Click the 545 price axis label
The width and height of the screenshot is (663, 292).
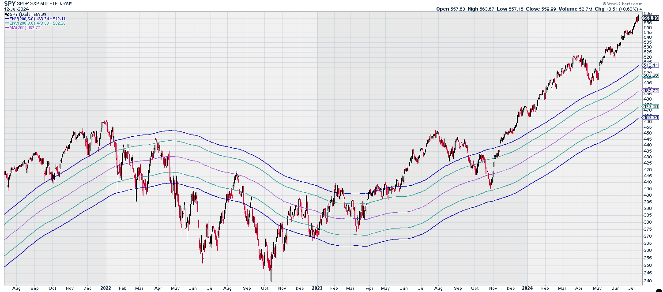tap(648, 32)
